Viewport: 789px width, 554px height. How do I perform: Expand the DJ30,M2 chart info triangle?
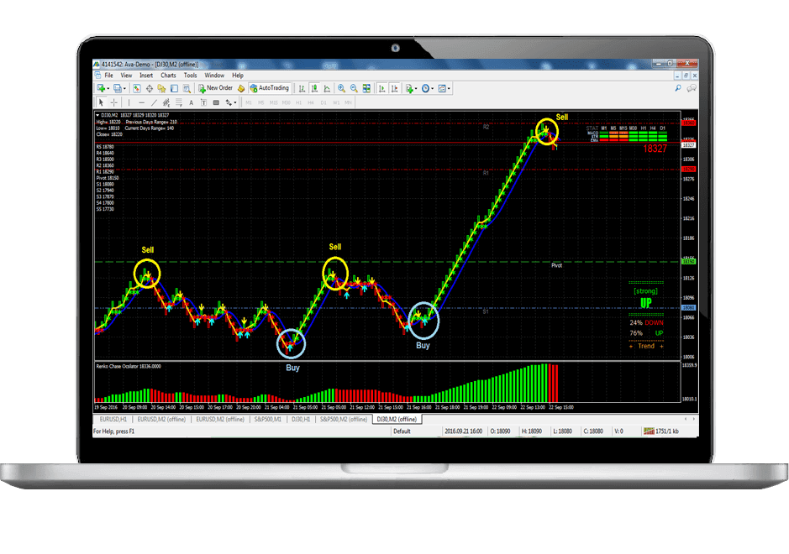pos(97,115)
